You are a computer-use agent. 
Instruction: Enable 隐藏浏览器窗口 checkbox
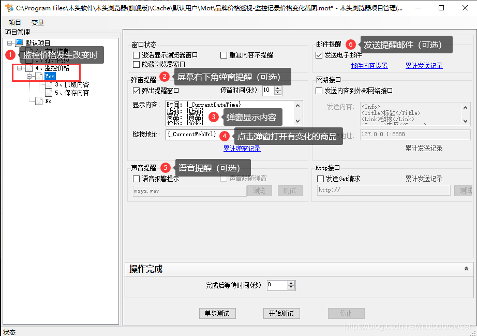tap(136, 65)
